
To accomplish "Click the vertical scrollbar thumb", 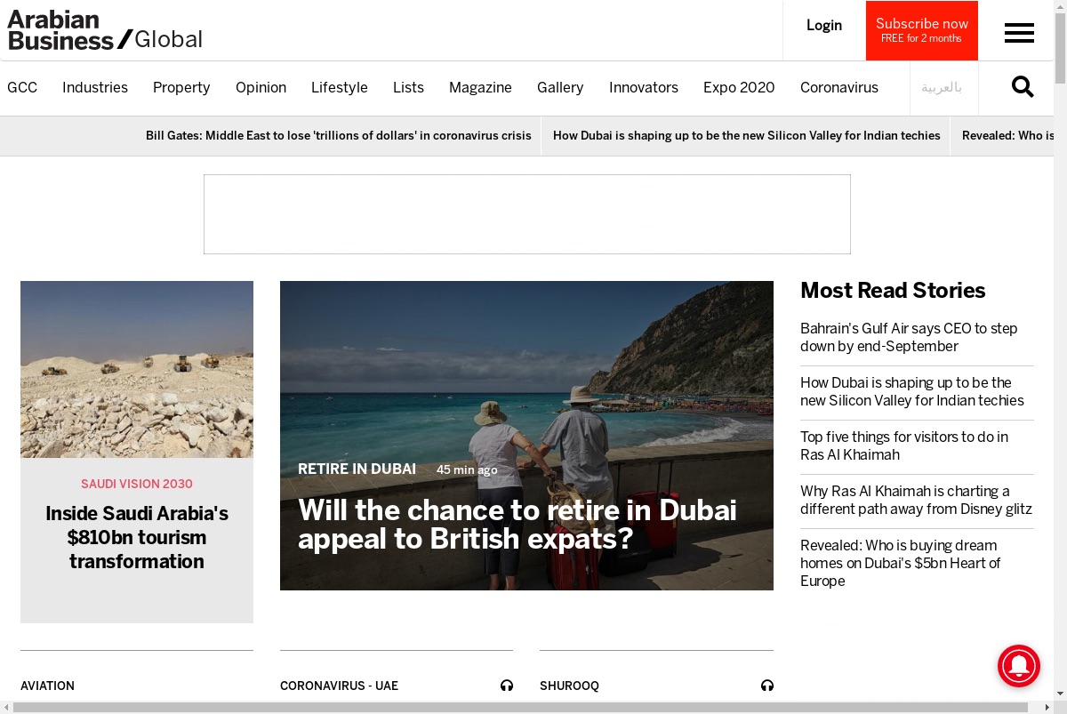I will (x=1060, y=47).
